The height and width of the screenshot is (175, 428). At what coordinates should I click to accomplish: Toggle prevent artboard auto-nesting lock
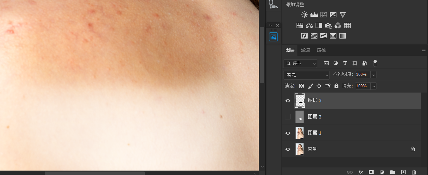[x=328, y=86]
